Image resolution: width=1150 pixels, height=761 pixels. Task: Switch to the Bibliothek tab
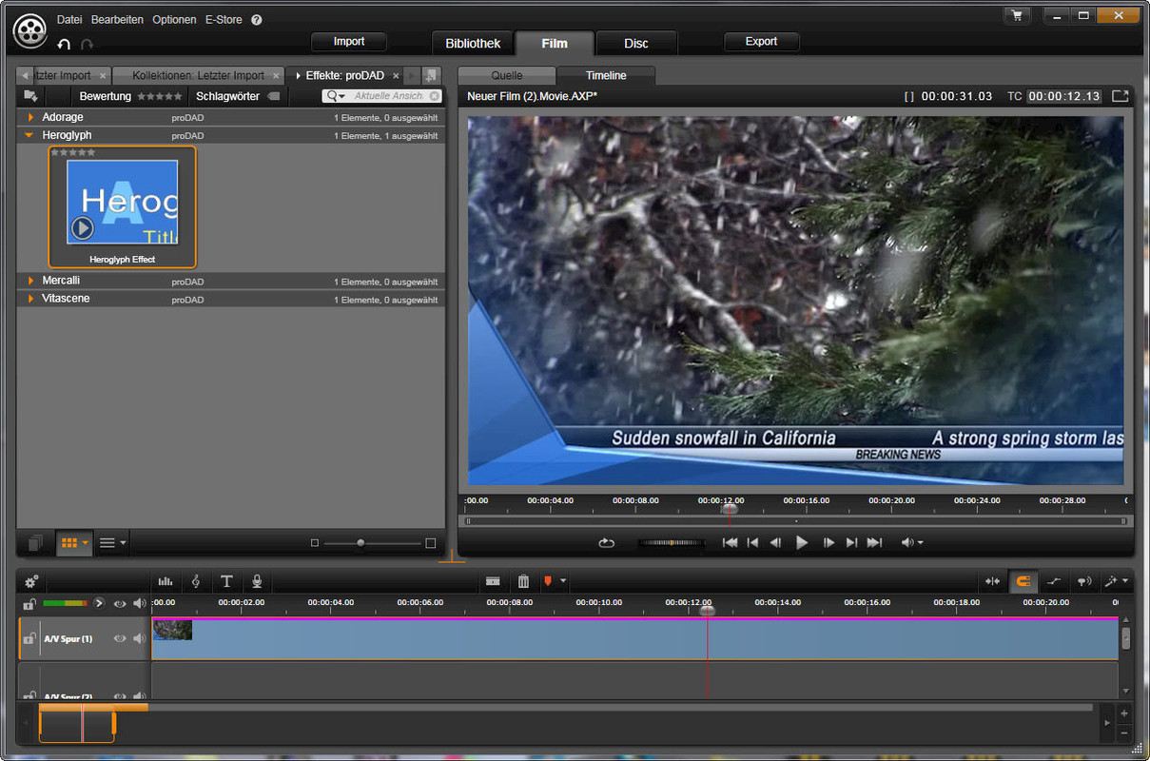click(x=473, y=43)
